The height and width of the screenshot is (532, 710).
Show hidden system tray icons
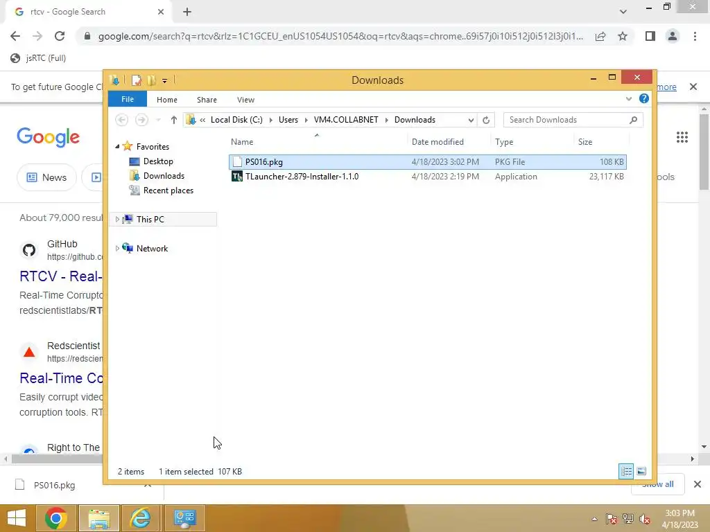click(x=594, y=519)
